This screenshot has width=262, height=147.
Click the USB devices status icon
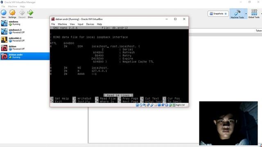pos(152,105)
